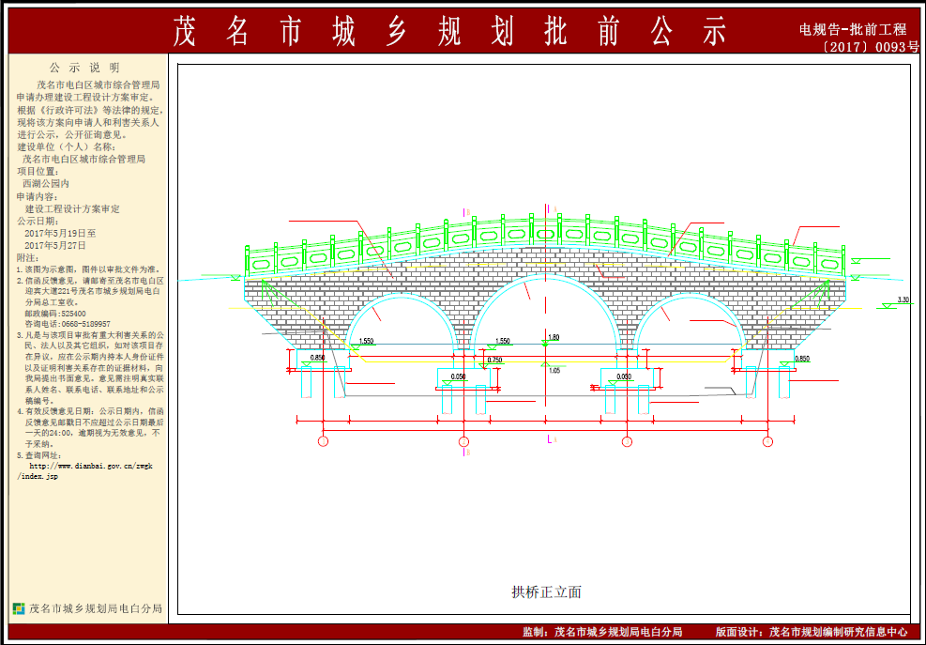This screenshot has width=926, height=645.
Task: Click the 拱桥正立面 drawing caption
Action: tap(546, 591)
